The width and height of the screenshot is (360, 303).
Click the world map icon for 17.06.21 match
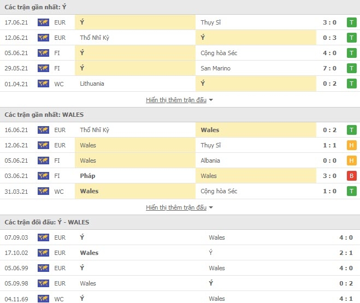coord(43,22)
